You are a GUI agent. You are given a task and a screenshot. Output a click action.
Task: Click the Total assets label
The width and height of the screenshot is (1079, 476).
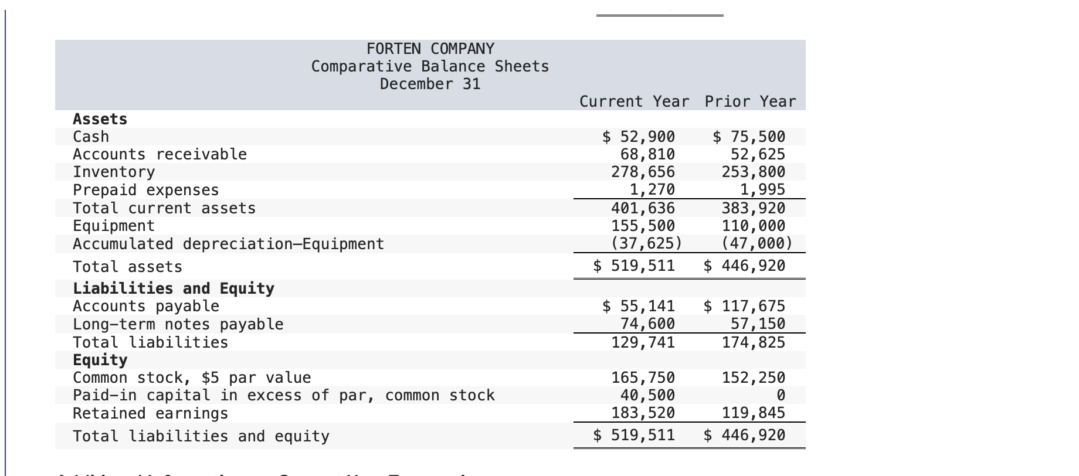click(x=128, y=267)
